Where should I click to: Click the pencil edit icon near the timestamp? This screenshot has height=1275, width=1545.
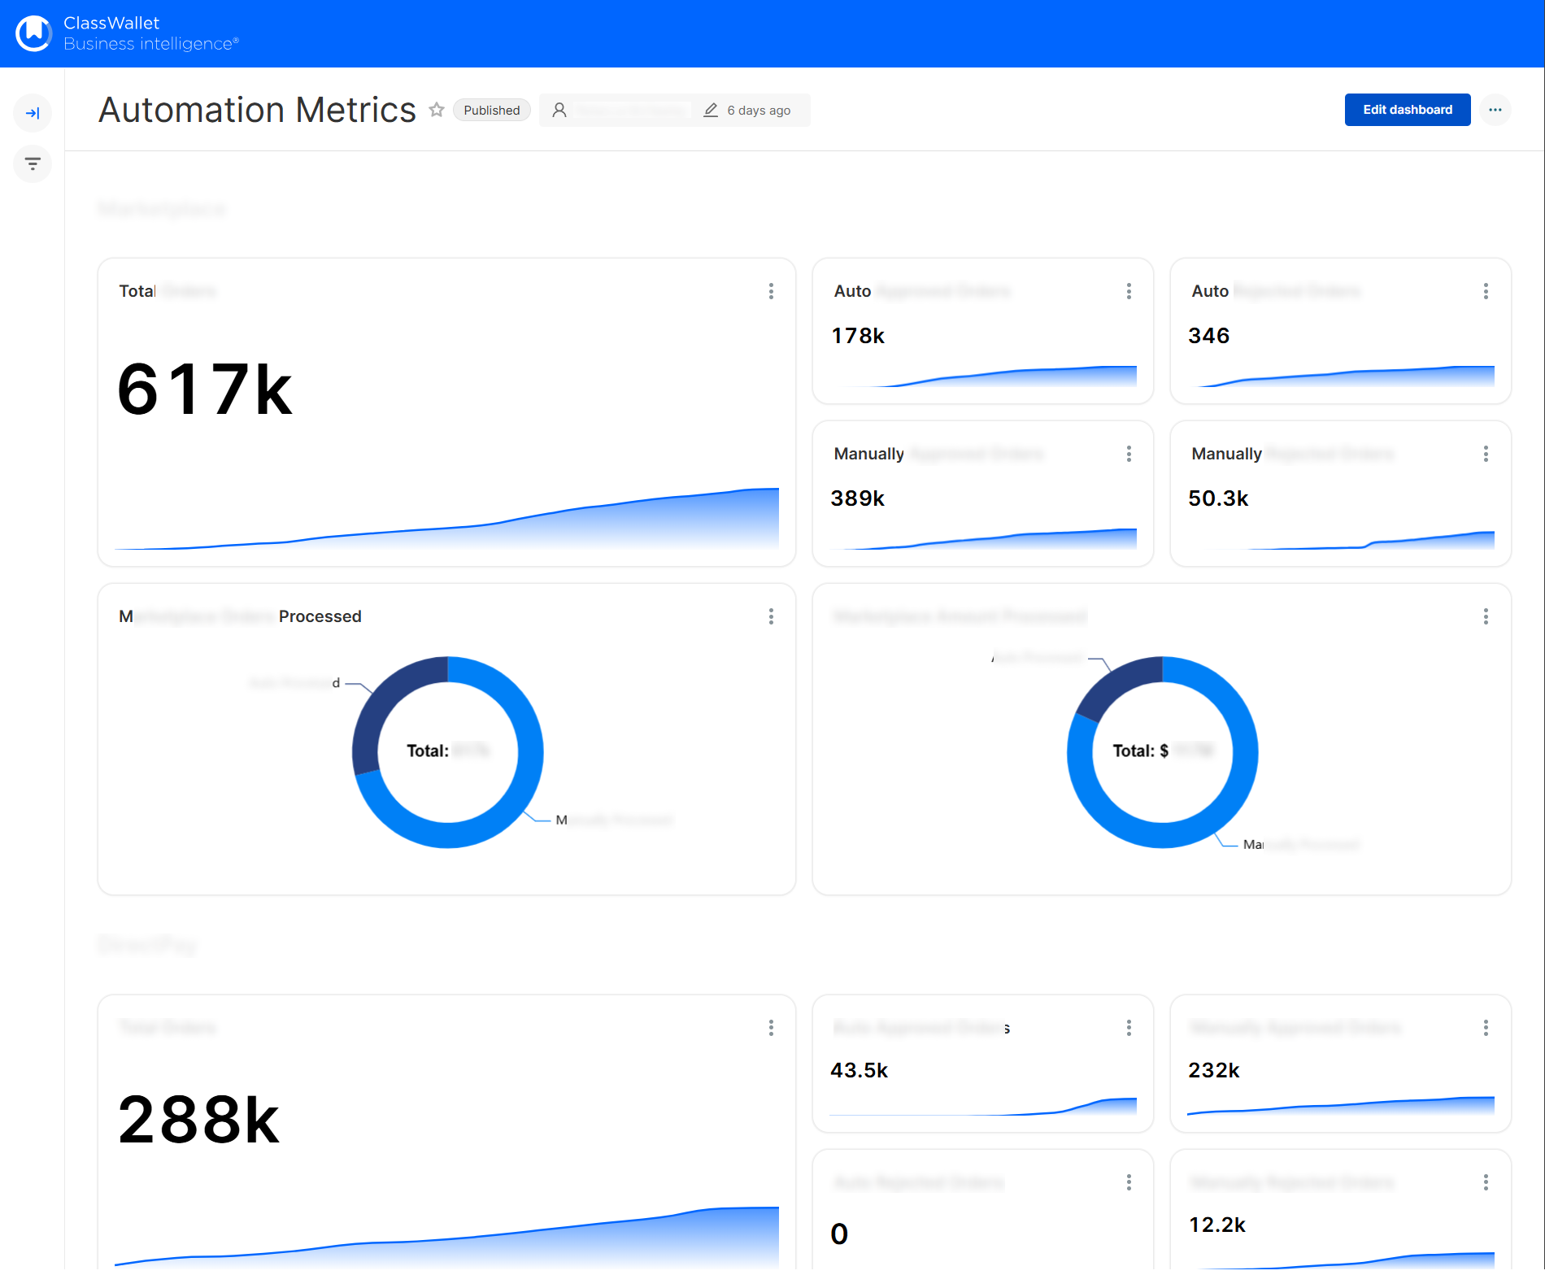point(710,109)
